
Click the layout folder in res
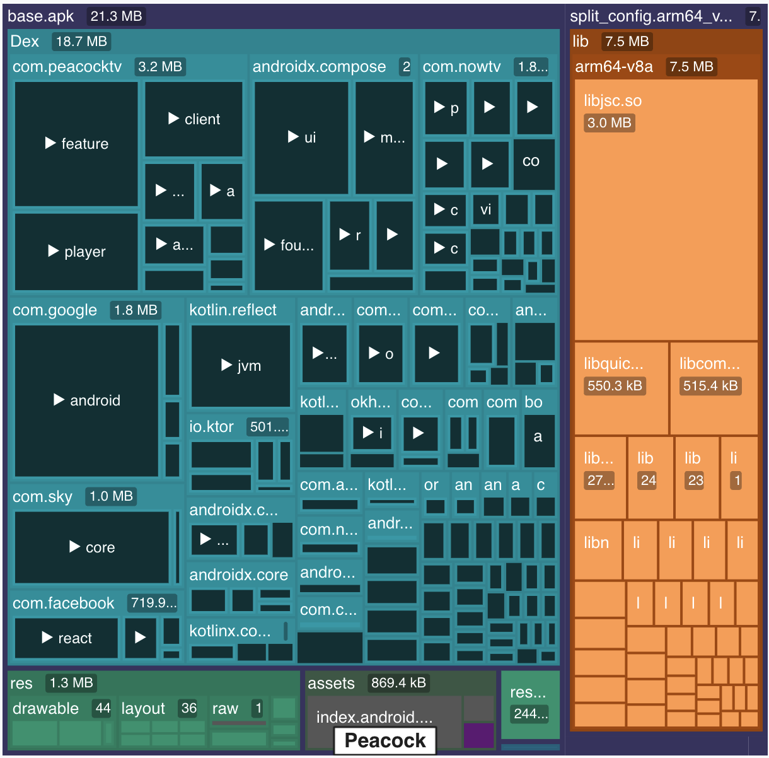143,709
